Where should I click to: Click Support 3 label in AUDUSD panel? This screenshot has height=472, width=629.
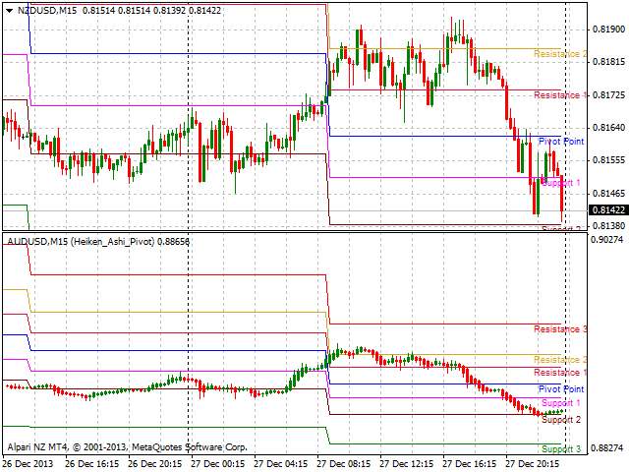click(x=561, y=449)
